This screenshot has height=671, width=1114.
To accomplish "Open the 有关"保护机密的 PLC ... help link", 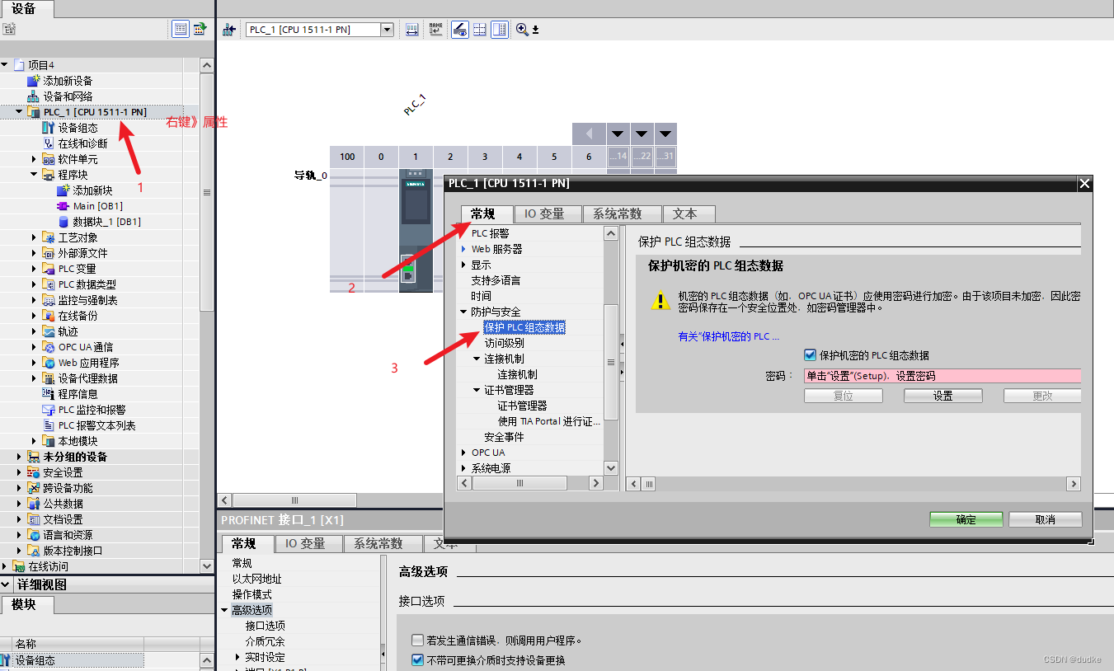I will pos(728,336).
